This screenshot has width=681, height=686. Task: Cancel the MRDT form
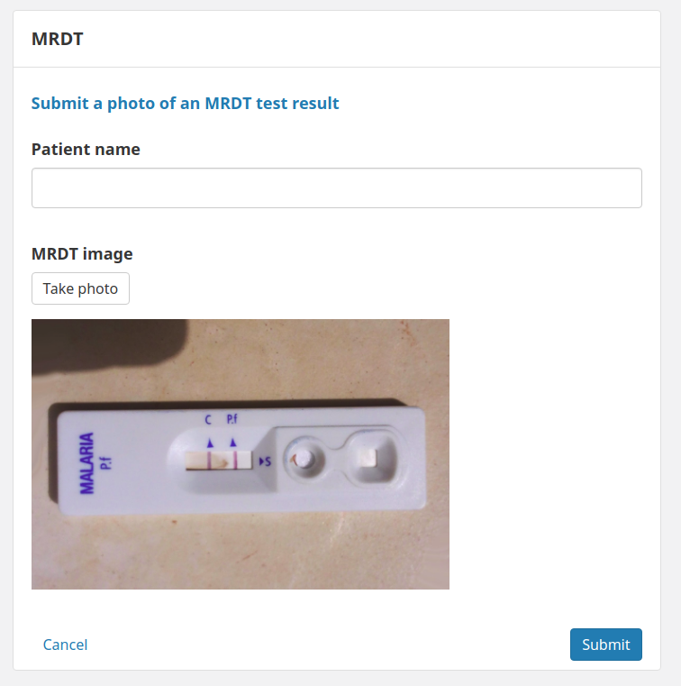[65, 645]
